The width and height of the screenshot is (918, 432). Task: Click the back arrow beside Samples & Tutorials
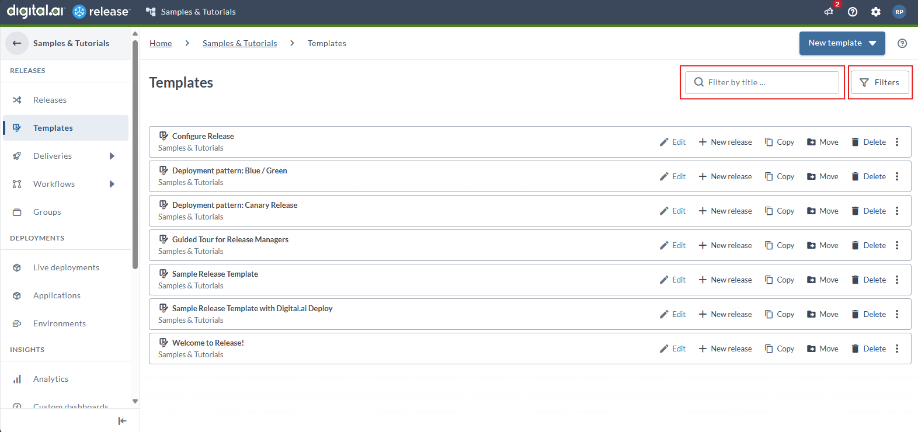pos(17,43)
